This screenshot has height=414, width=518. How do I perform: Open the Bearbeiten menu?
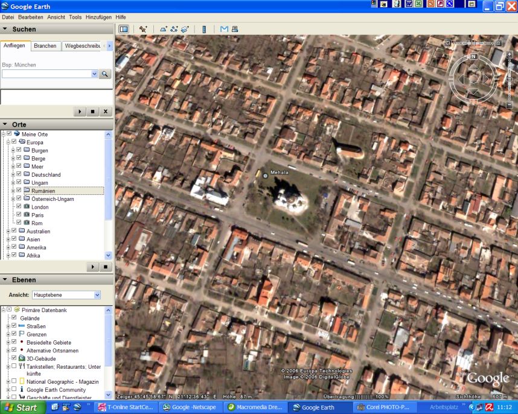click(31, 17)
